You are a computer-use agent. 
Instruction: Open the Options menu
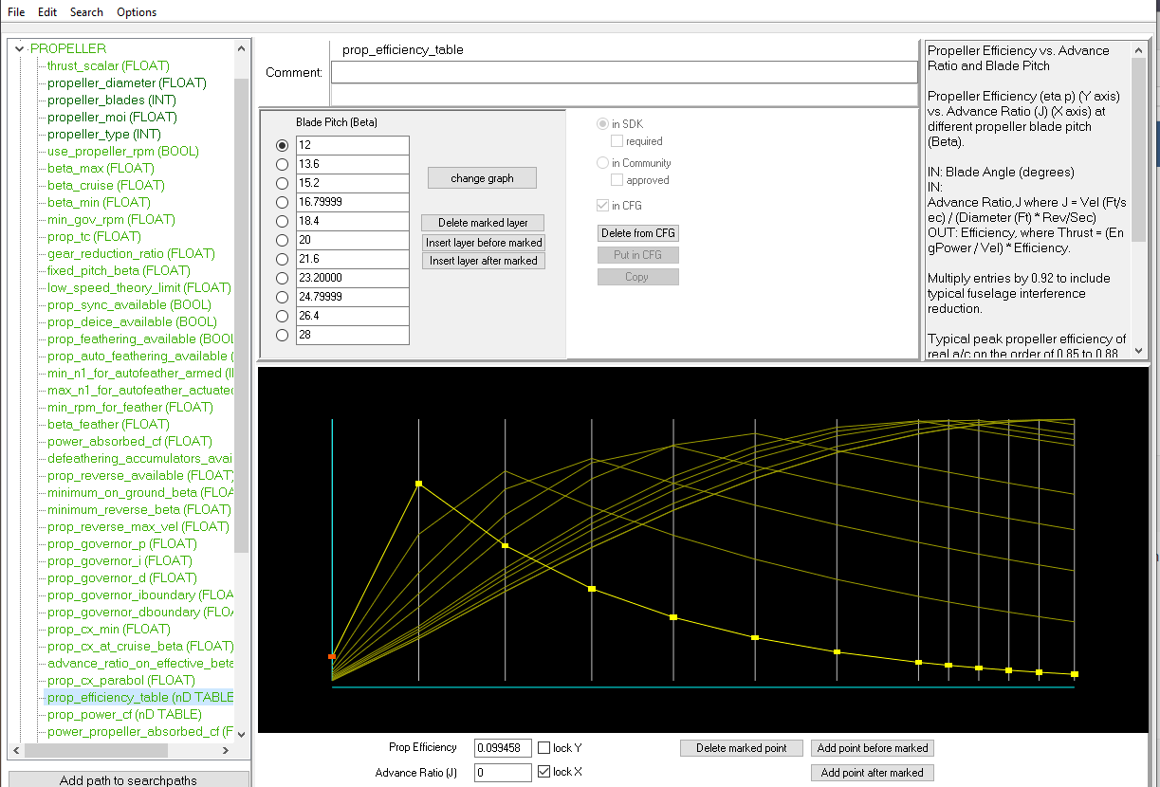pyautogui.click(x=137, y=12)
